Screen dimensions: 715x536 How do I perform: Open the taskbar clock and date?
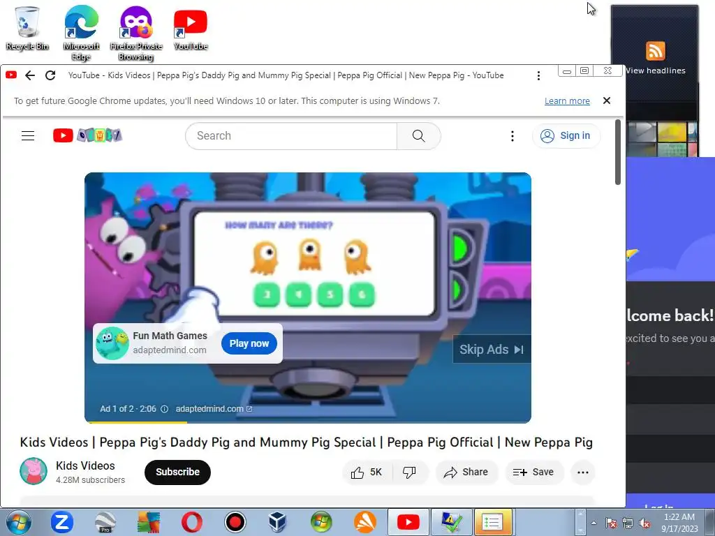[679, 522]
